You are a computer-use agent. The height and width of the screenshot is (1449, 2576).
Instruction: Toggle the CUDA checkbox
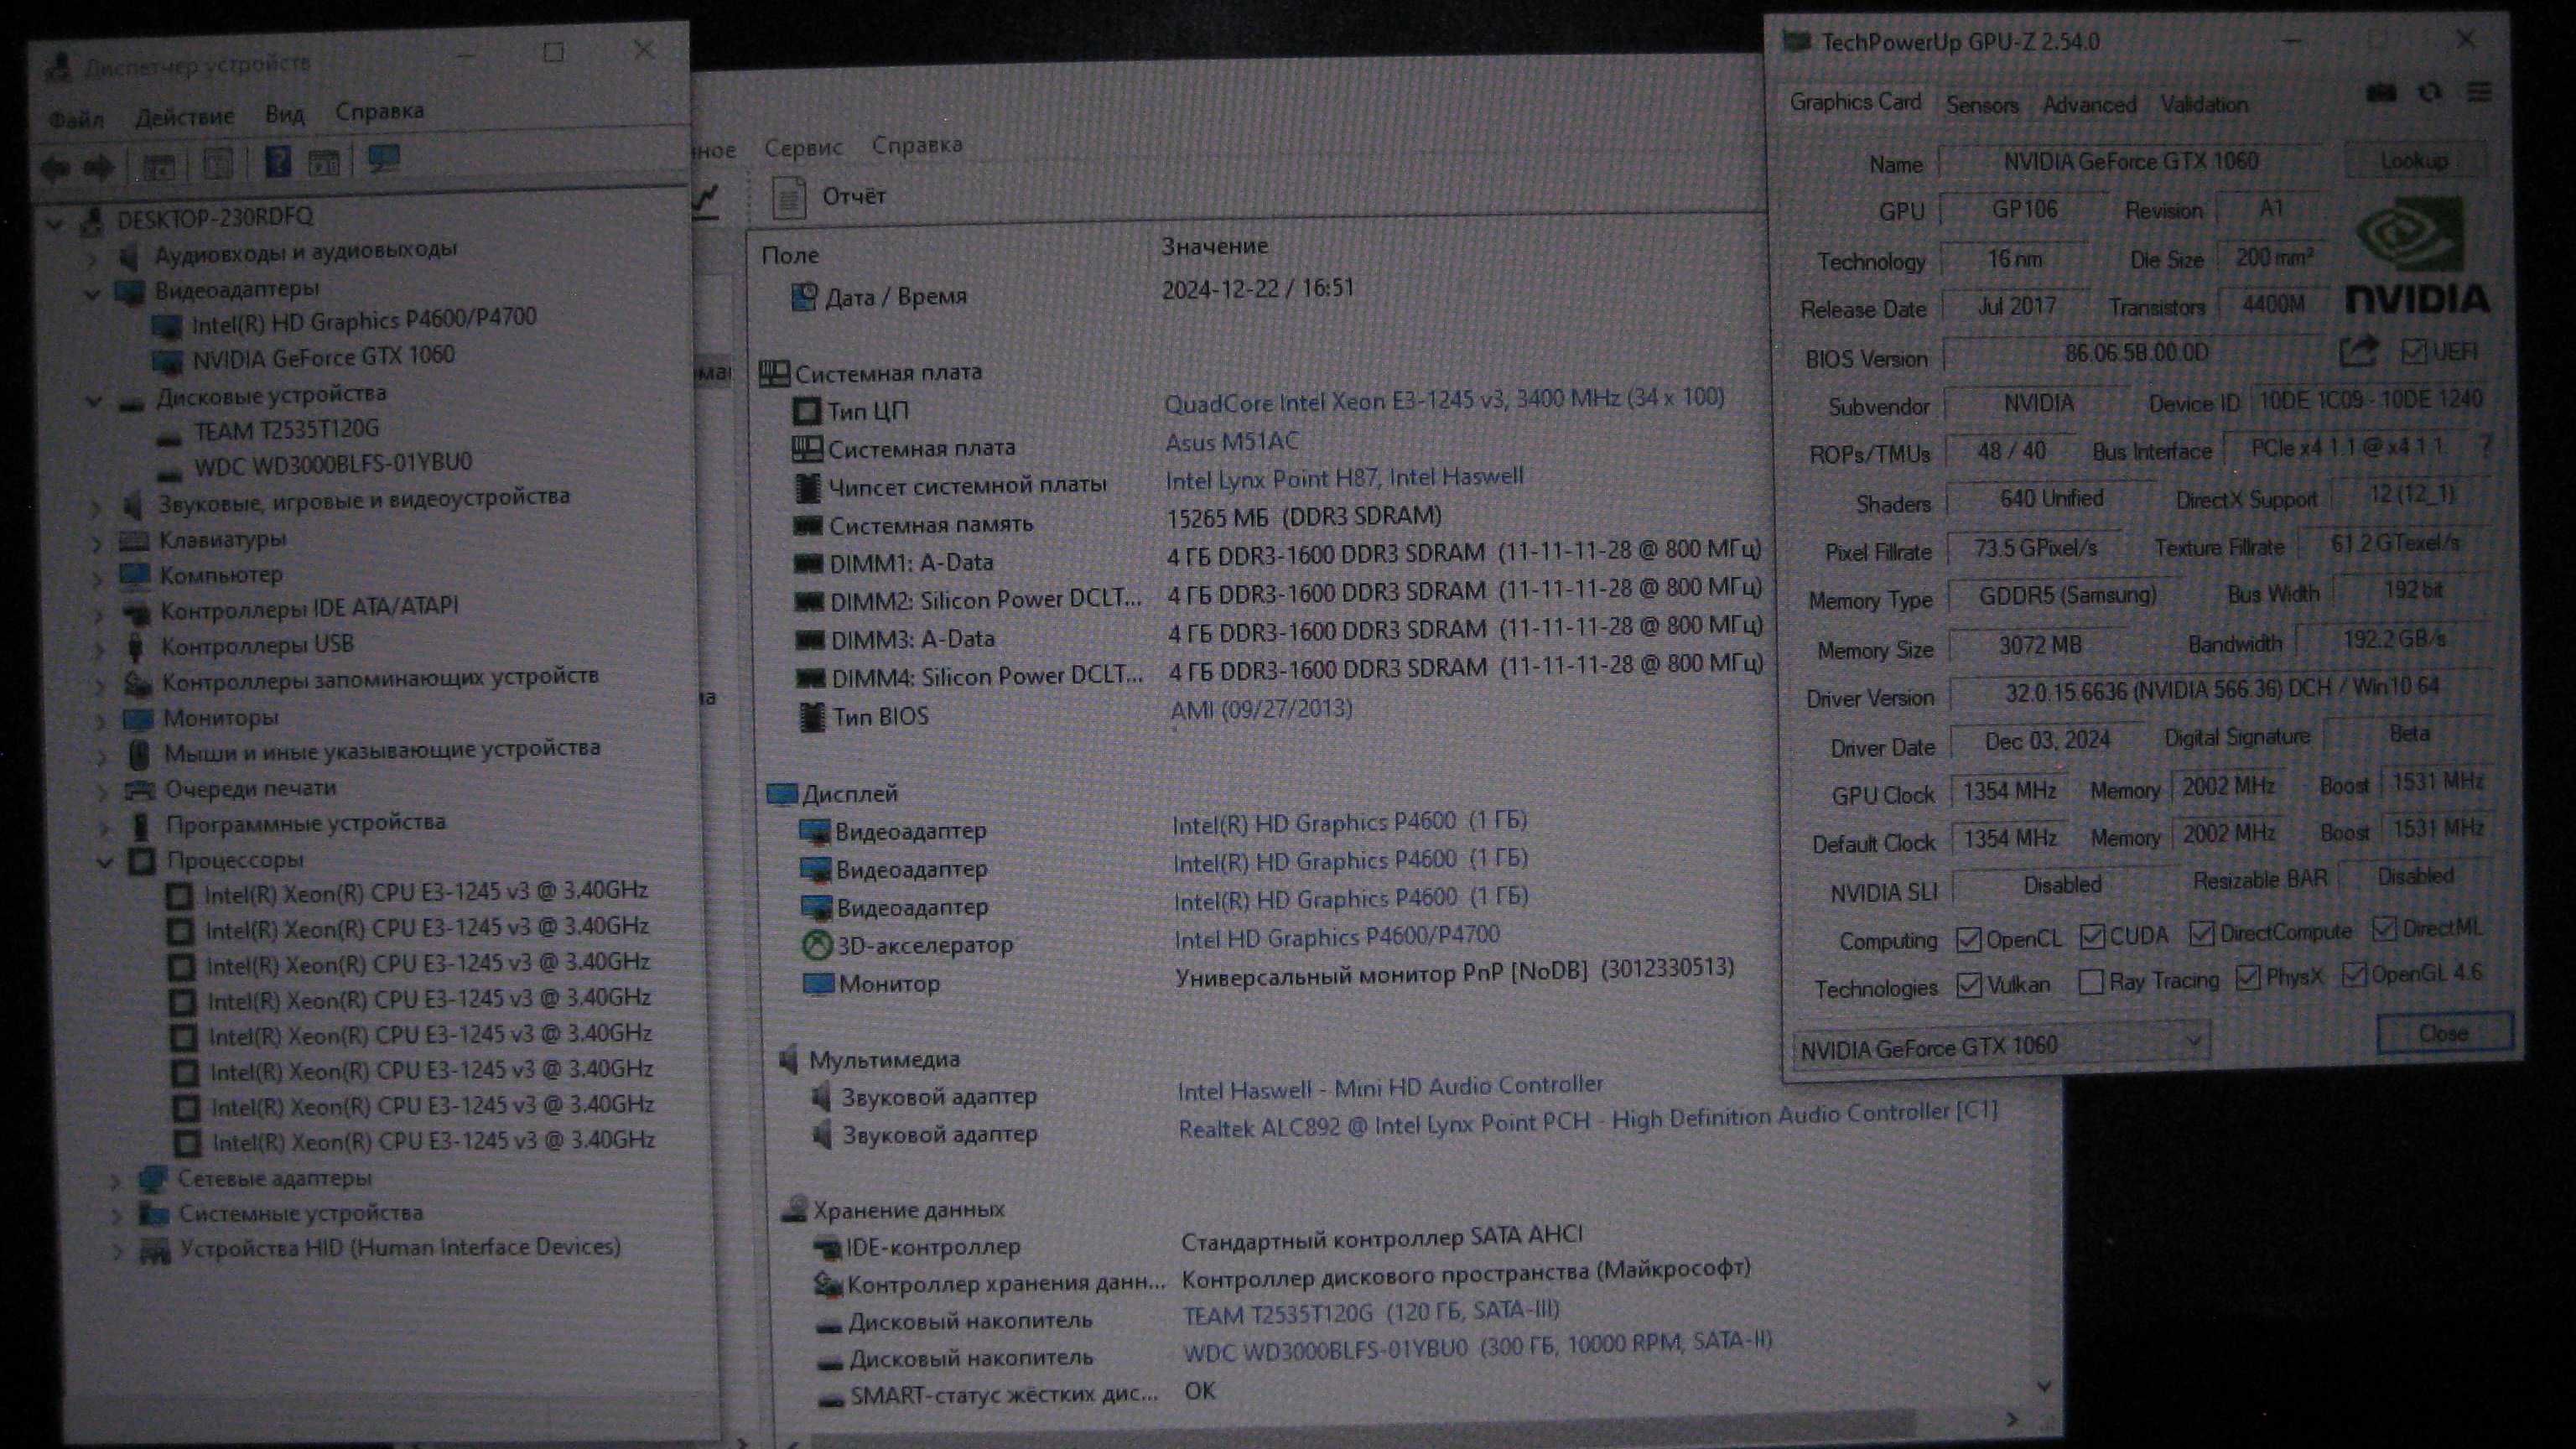click(x=2091, y=937)
